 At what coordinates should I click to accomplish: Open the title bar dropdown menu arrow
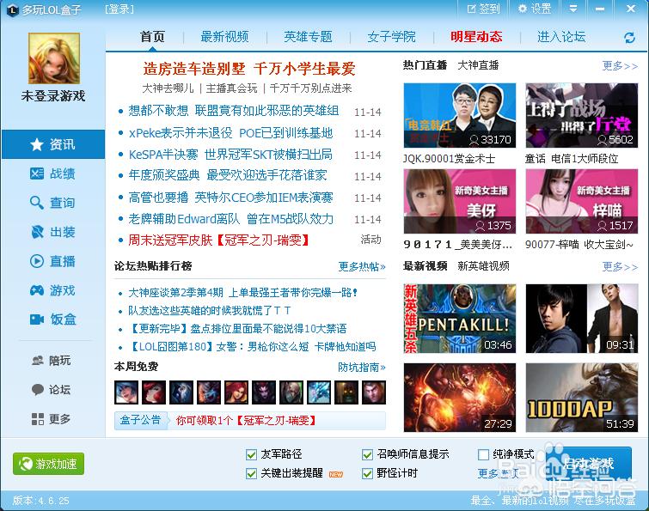(573, 9)
